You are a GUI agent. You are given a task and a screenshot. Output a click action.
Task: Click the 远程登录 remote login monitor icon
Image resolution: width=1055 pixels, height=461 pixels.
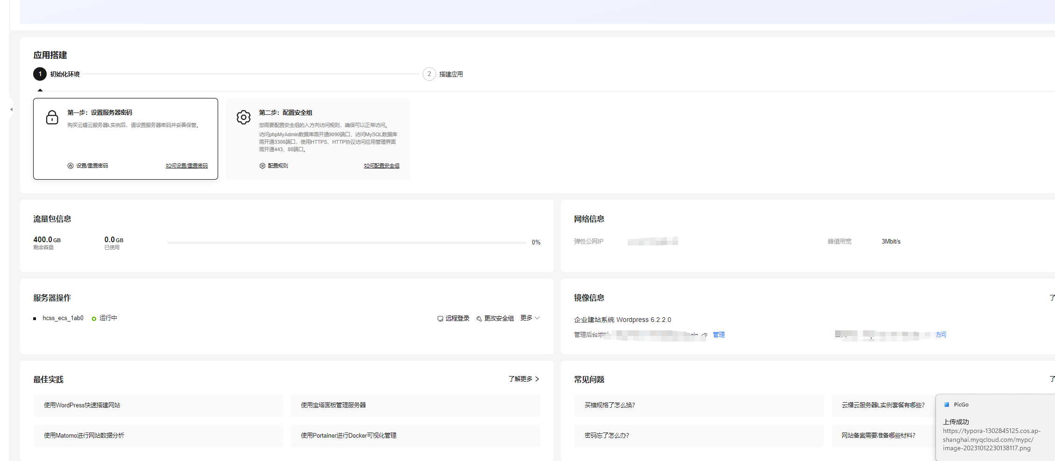pyautogui.click(x=440, y=319)
